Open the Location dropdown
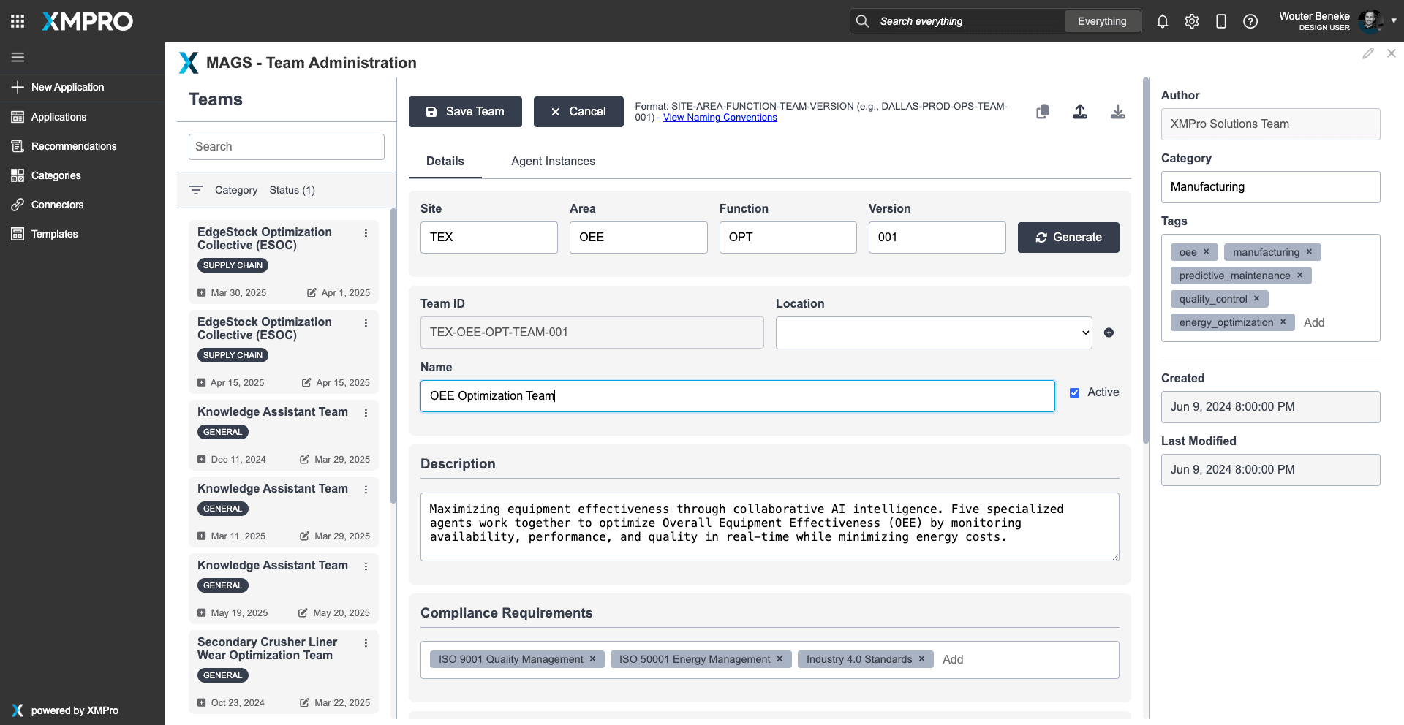The height and width of the screenshot is (725, 1404). (x=933, y=333)
